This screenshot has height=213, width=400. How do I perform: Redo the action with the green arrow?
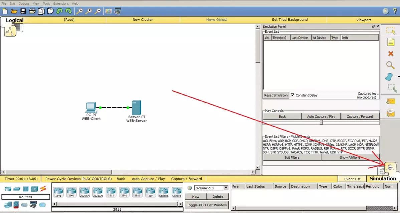tap(68, 11)
